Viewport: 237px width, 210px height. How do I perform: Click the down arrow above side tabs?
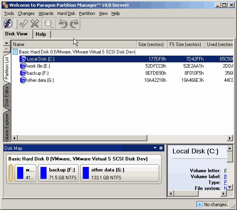coord(6,49)
